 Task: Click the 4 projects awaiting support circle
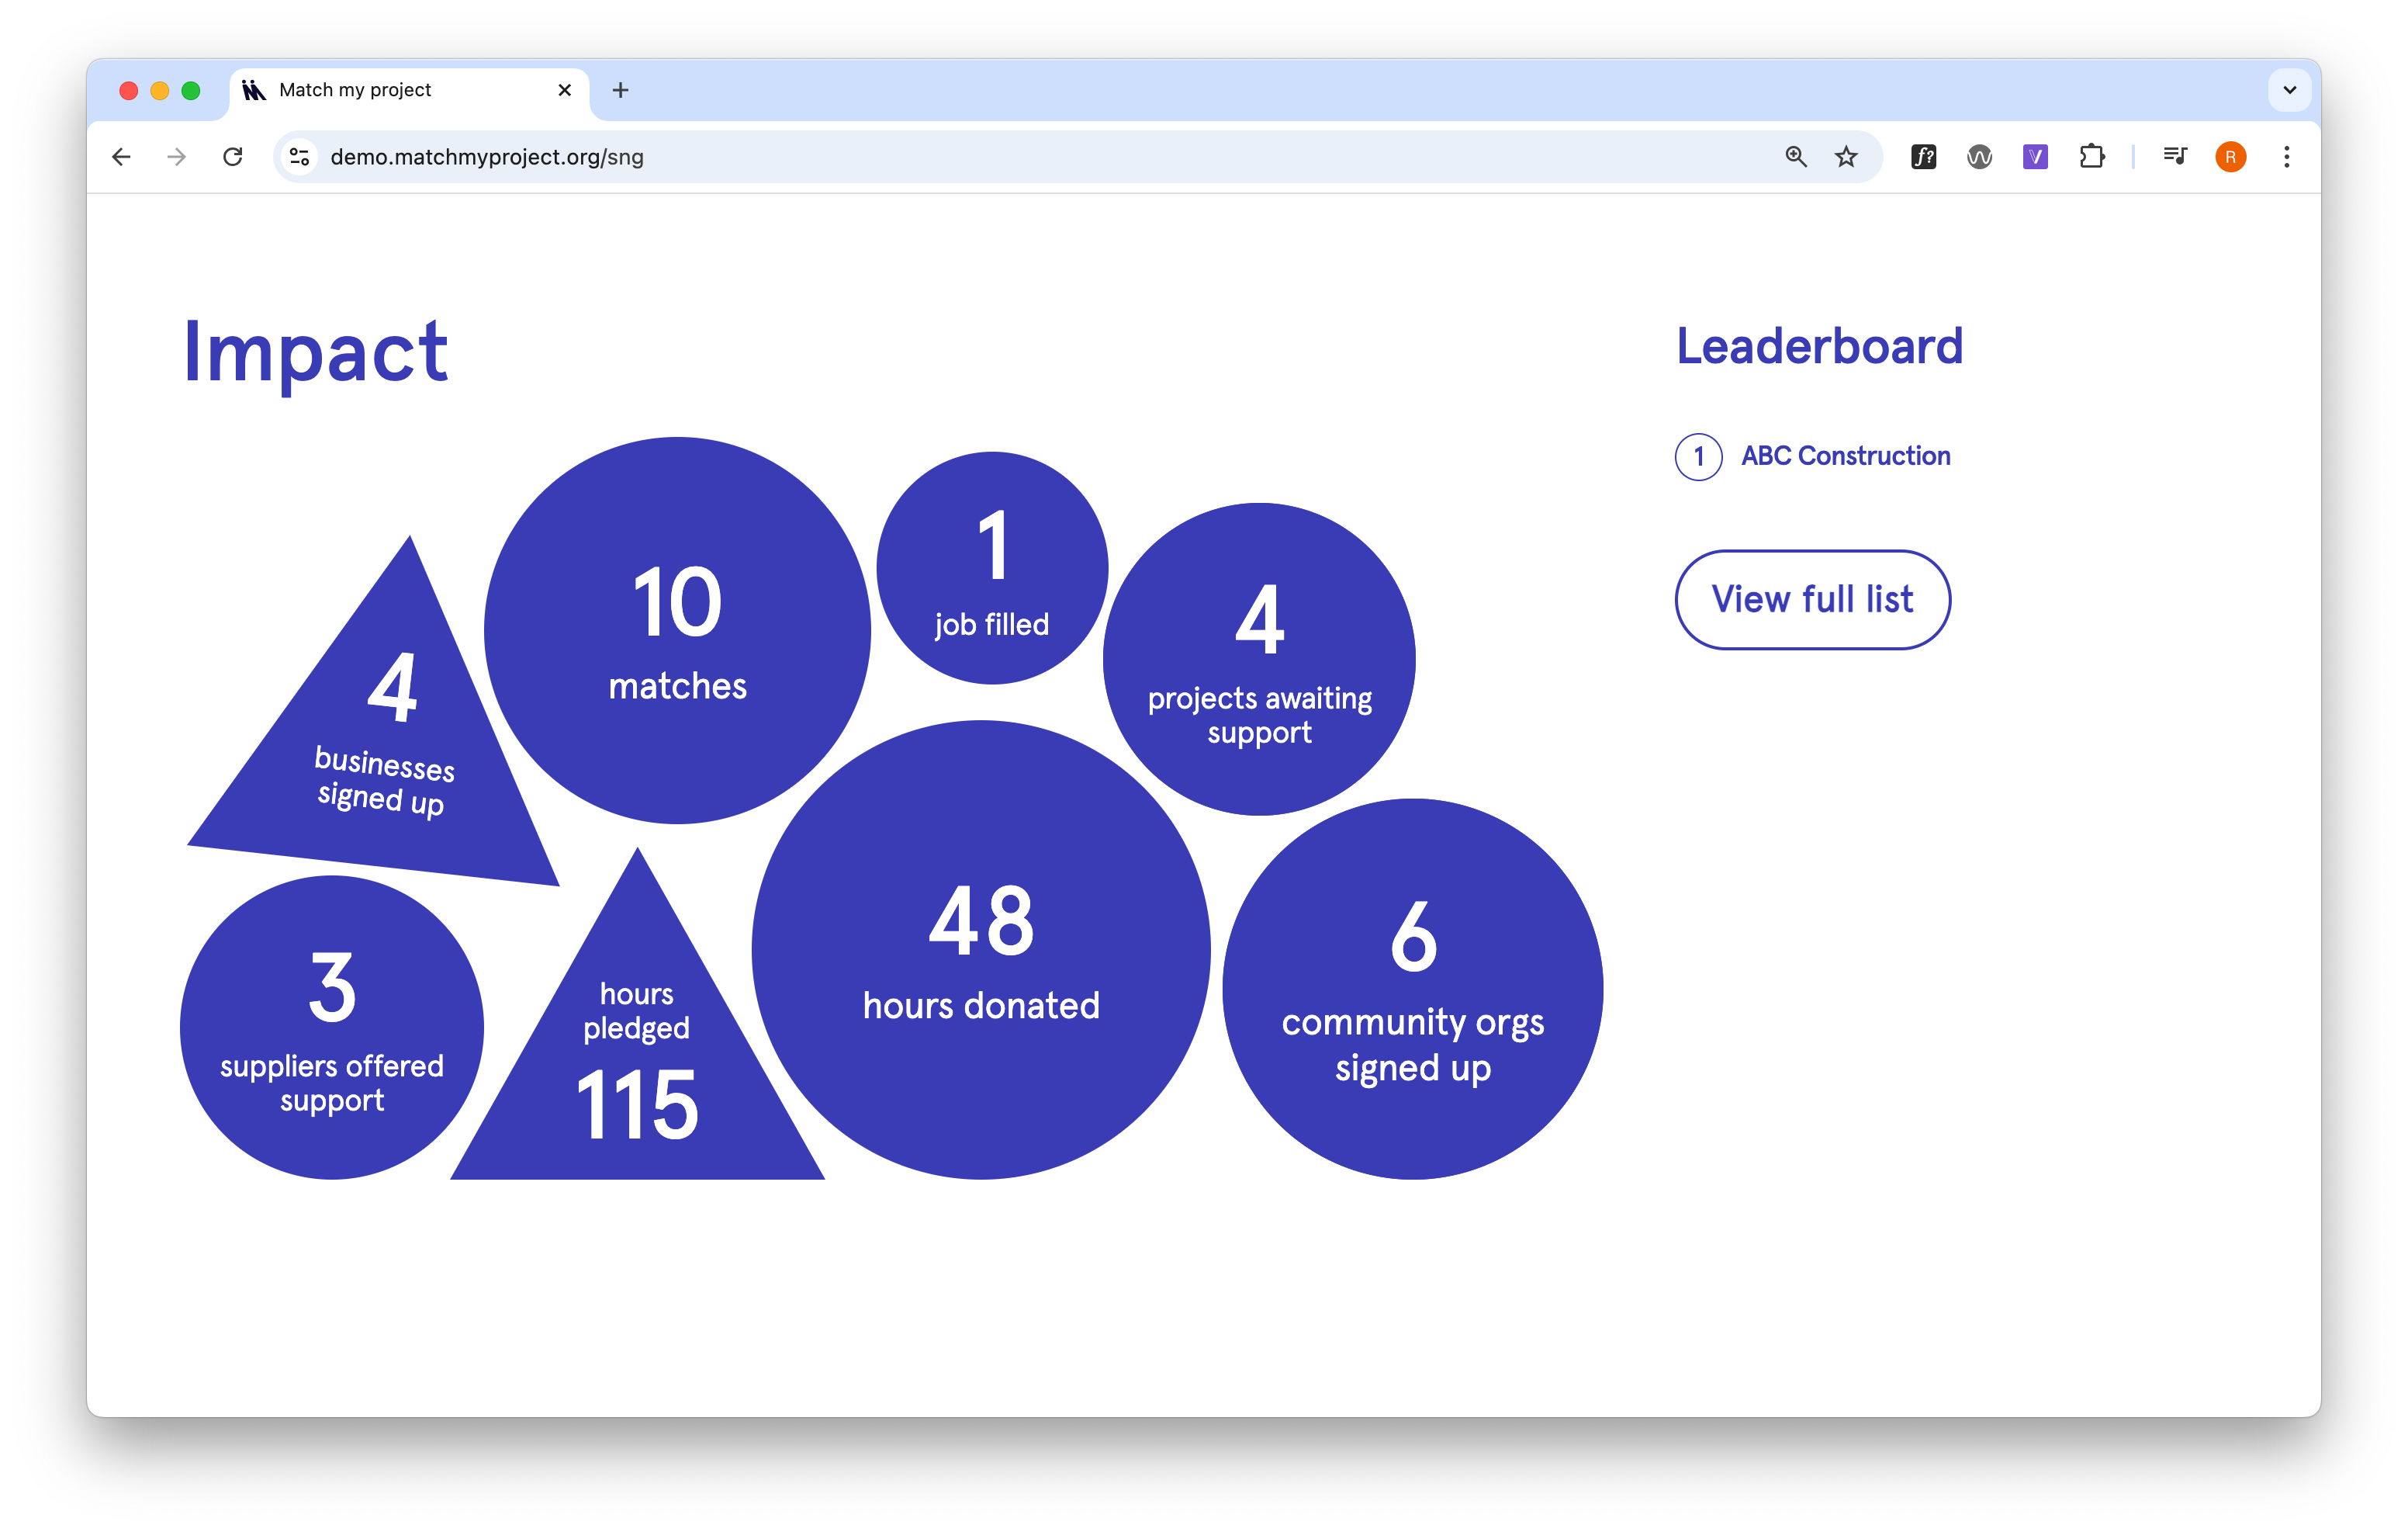1259,660
